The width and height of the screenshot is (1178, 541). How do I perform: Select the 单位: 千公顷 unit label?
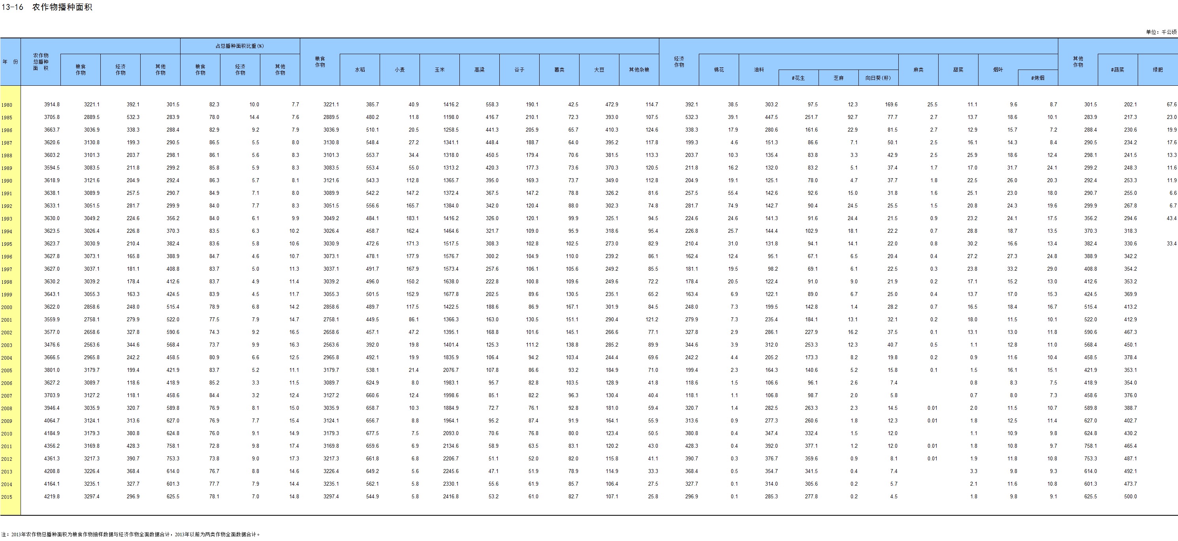tap(1161, 32)
